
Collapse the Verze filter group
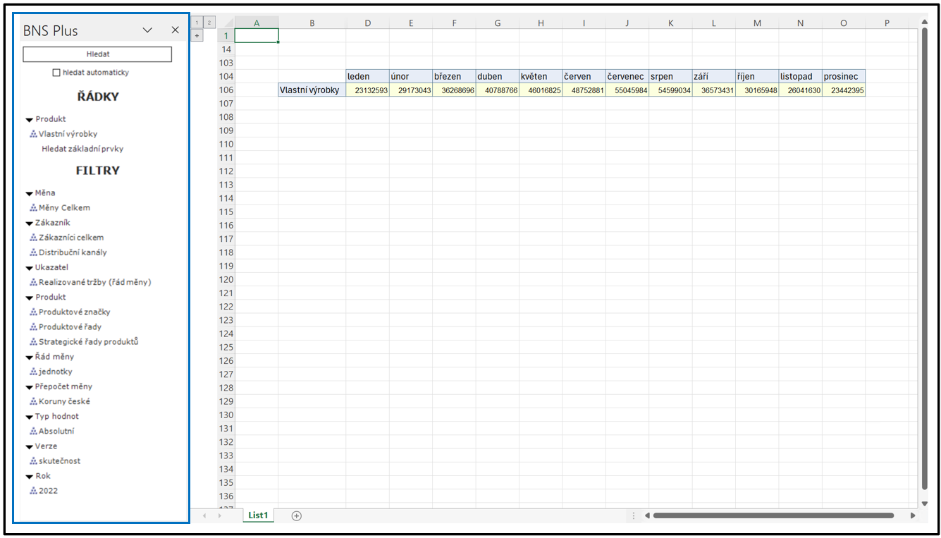(30, 446)
